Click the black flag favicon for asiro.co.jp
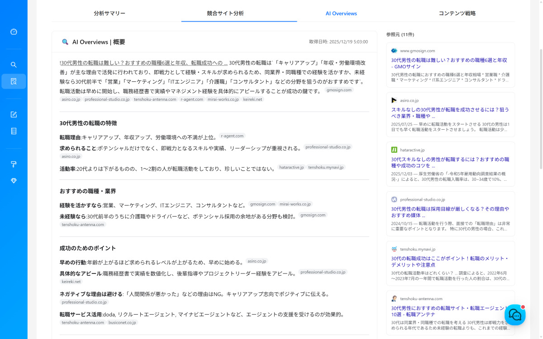 click(x=394, y=100)
